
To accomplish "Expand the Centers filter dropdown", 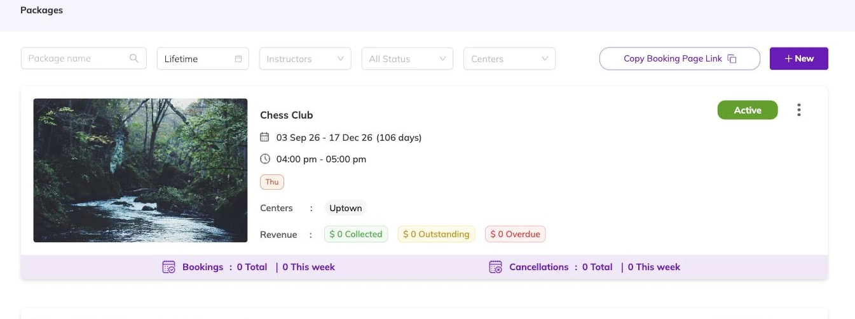I will click(510, 58).
